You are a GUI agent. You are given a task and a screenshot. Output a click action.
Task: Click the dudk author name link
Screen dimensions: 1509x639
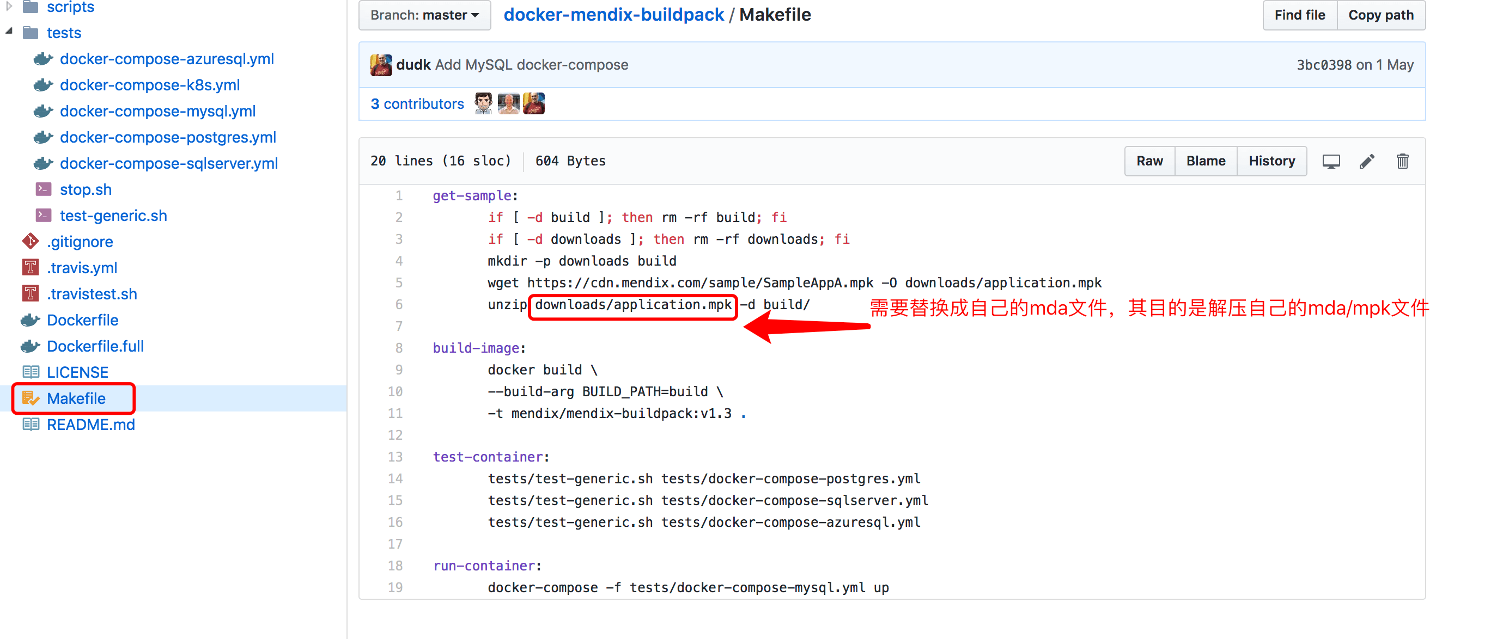(413, 65)
